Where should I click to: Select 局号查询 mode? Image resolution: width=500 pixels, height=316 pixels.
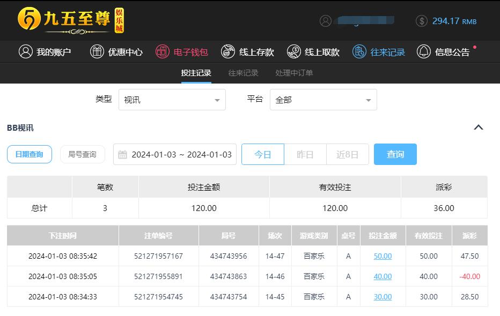[x=82, y=154]
